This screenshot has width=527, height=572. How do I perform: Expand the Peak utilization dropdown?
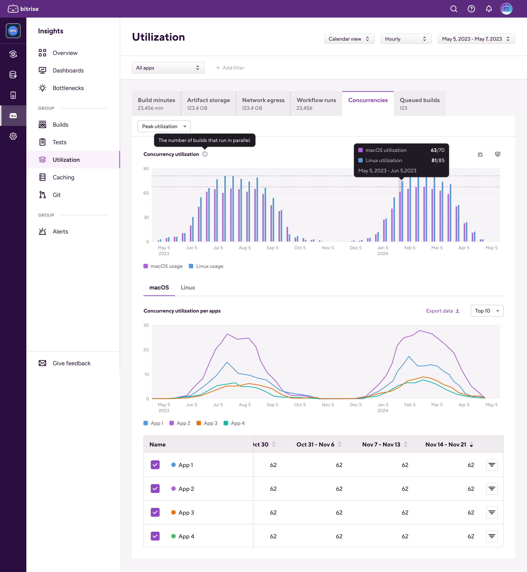point(164,126)
